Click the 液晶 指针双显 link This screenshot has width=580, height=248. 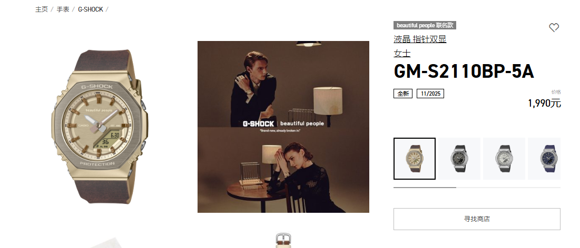(420, 39)
